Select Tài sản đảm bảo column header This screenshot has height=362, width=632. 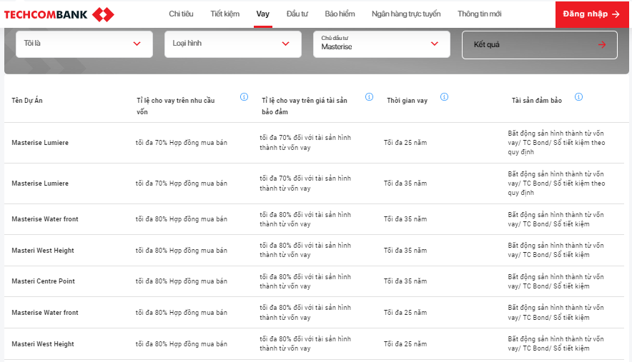(537, 100)
